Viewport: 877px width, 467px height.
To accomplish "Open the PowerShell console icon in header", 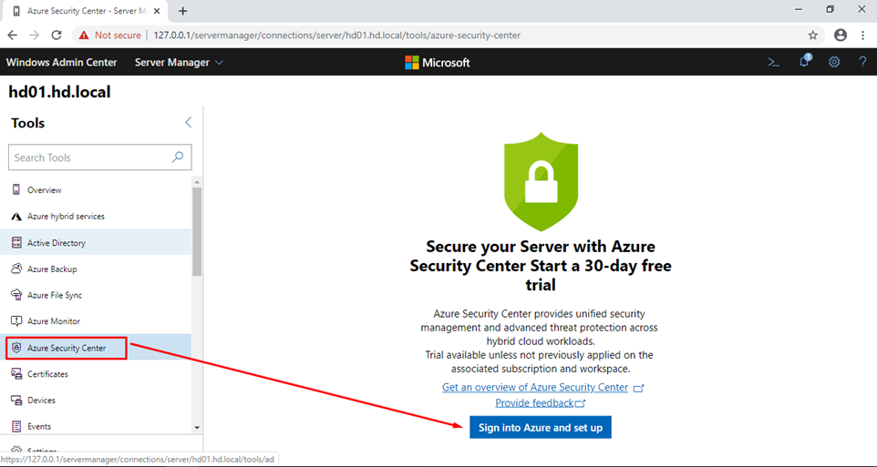I will click(773, 63).
